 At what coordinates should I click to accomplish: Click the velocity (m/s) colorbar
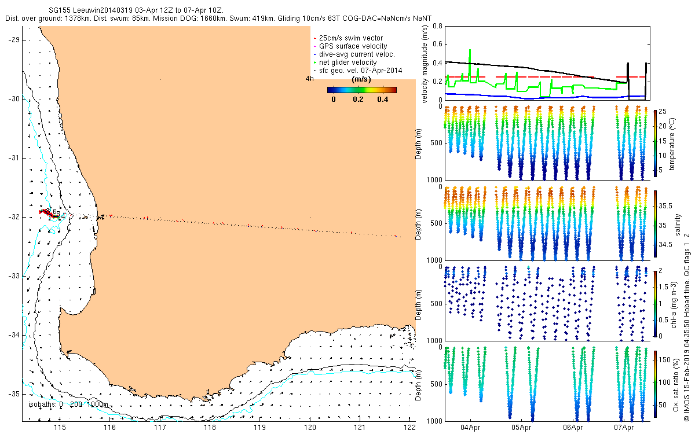pos(361,90)
